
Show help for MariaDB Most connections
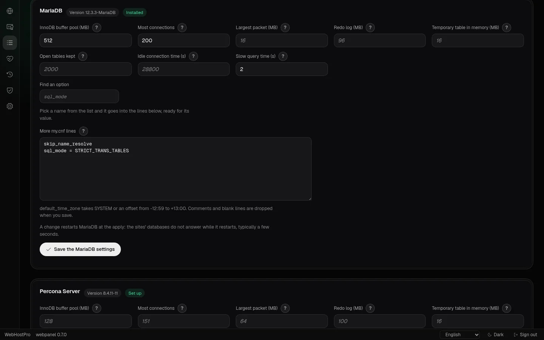(x=182, y=28)
